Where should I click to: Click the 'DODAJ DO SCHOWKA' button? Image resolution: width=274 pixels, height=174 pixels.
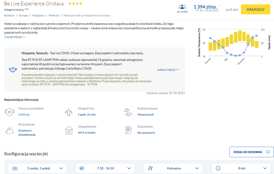[251, 152]
